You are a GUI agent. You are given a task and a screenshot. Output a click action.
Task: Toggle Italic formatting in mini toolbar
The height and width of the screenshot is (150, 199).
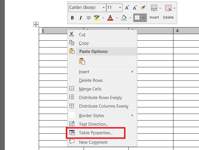(81, 18)
